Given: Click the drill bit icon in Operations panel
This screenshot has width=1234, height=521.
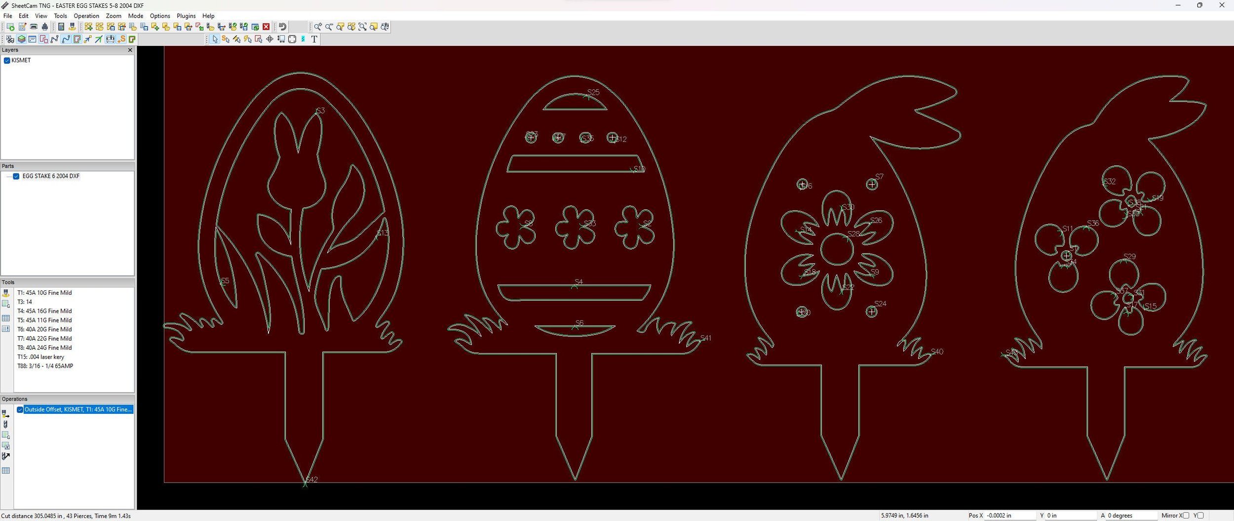Looking at the screenshot, I should (x=6, y=425).
